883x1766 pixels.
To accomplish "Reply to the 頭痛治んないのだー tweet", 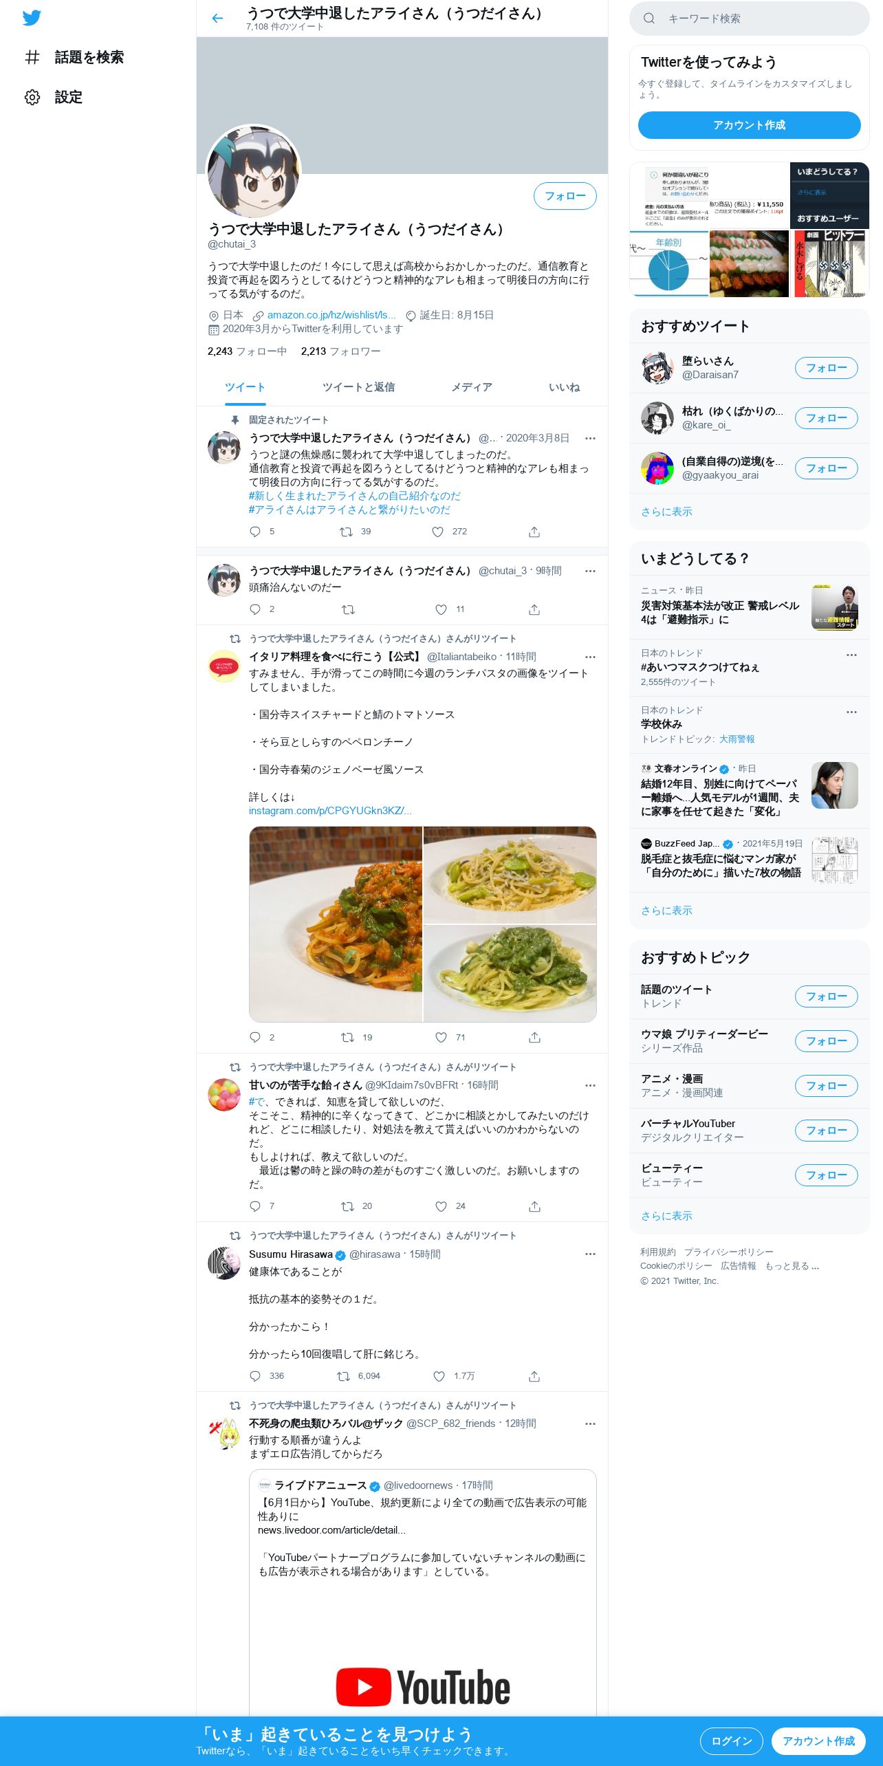I will point(255,609).
